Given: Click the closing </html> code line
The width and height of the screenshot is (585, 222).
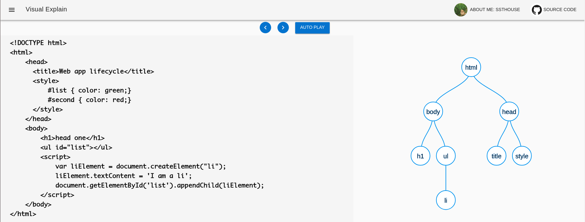Looking at the screenshot, I should 23,214.
